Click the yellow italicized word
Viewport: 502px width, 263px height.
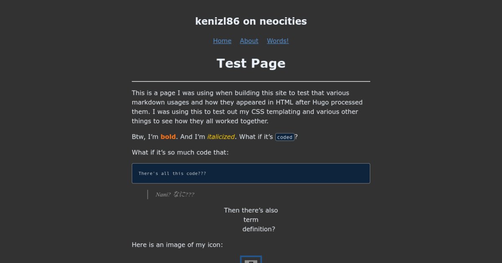click(x=221, y=137)
